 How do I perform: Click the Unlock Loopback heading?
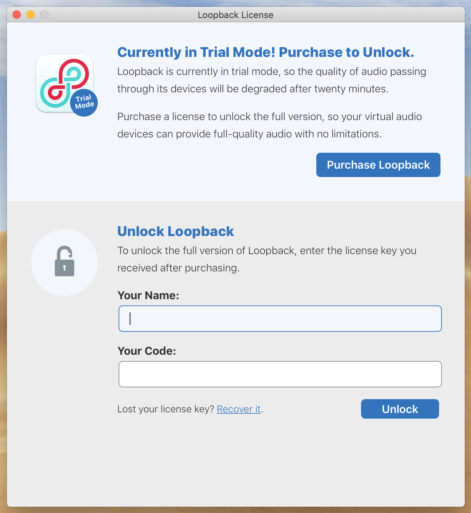pyautogui.click(x=175, y=232)
